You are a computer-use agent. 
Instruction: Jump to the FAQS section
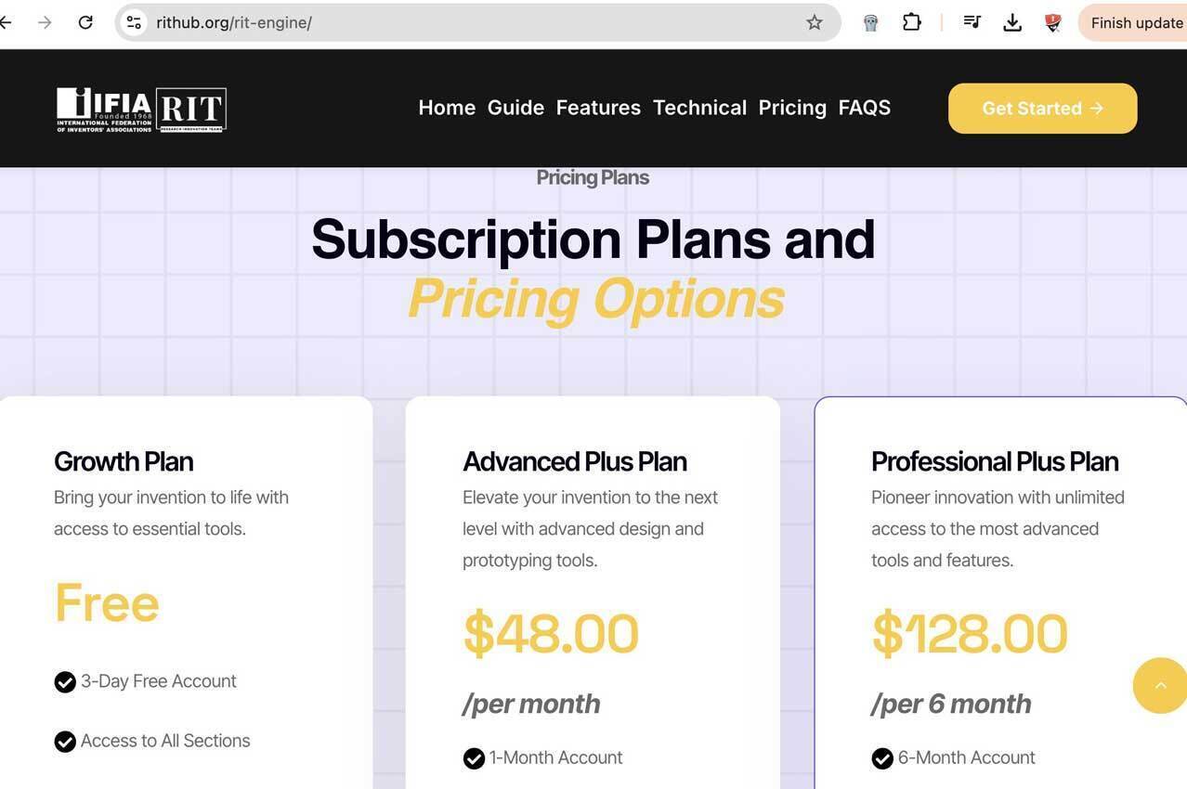(864, 108)
